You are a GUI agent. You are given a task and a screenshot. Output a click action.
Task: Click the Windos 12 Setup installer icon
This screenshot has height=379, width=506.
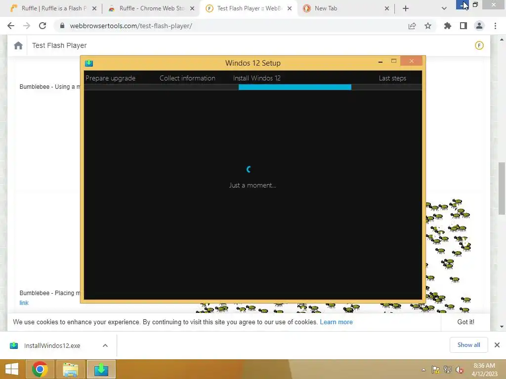[x=89, y=63]
